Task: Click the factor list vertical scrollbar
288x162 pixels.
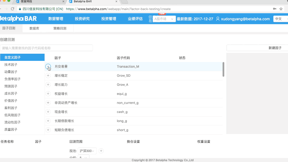Action: (x=223, y=69)
